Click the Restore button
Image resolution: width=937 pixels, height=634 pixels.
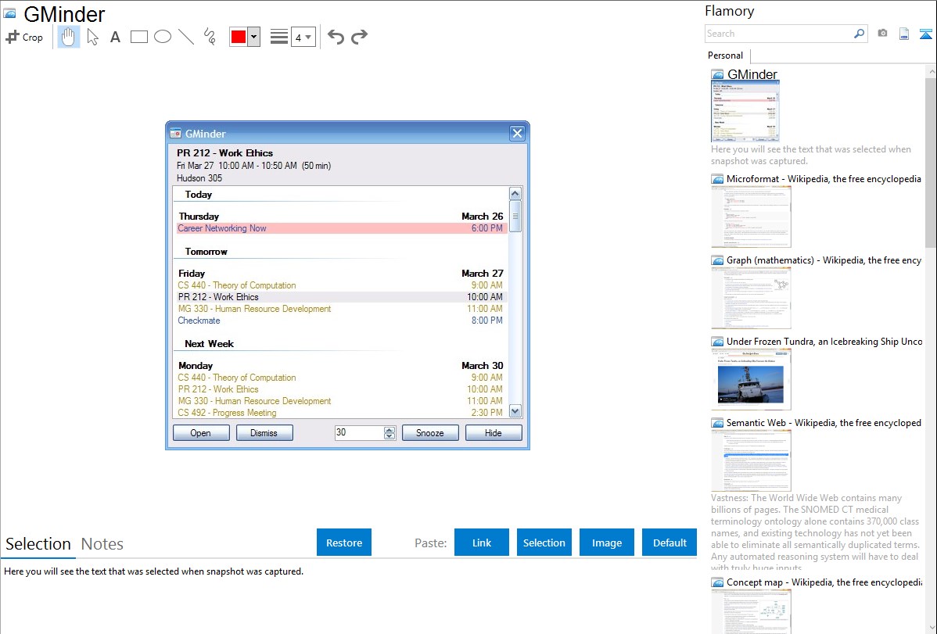click(344, 542)
